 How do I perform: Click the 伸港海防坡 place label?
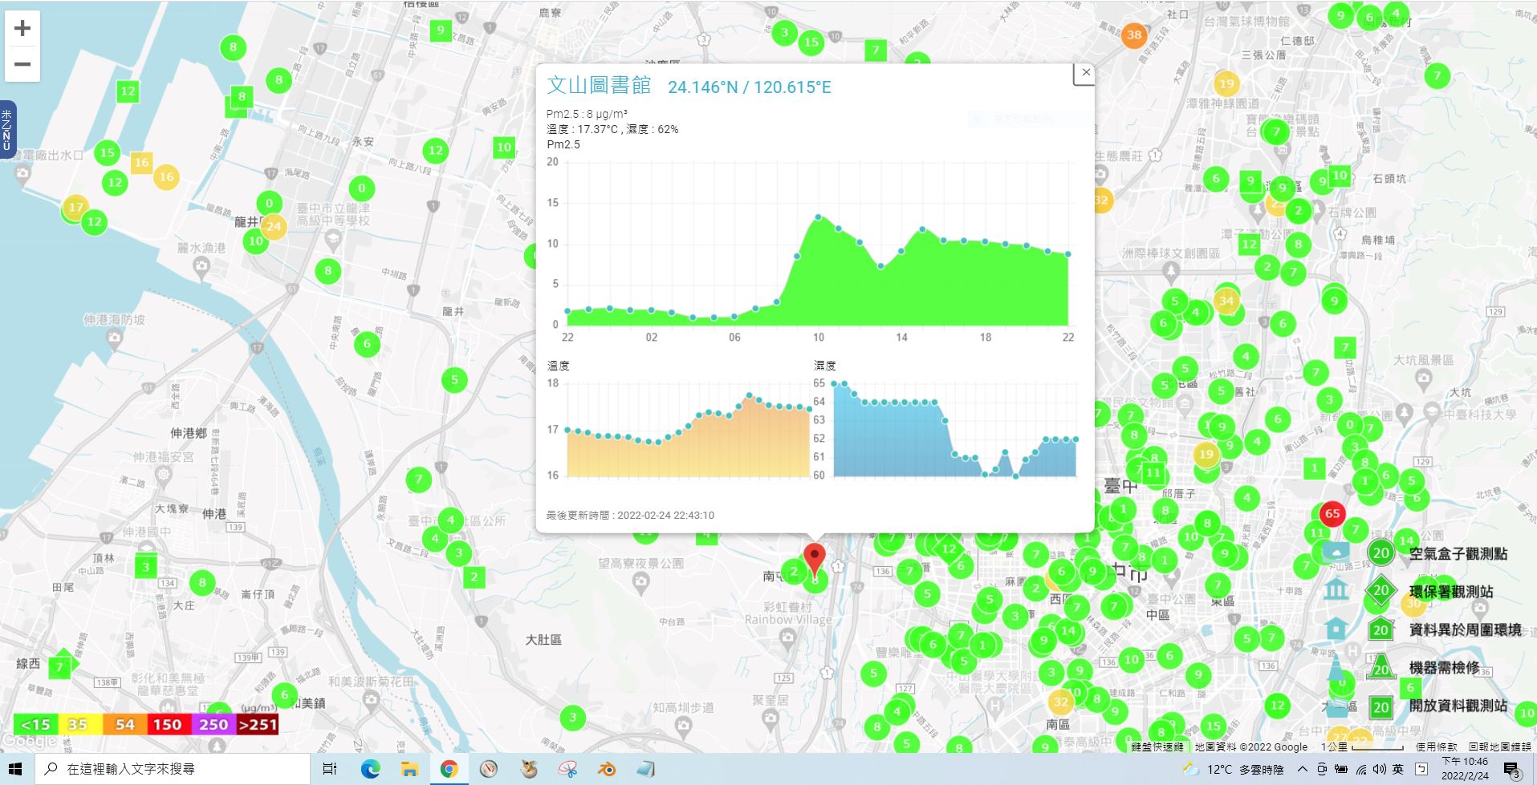coord(115,319)
